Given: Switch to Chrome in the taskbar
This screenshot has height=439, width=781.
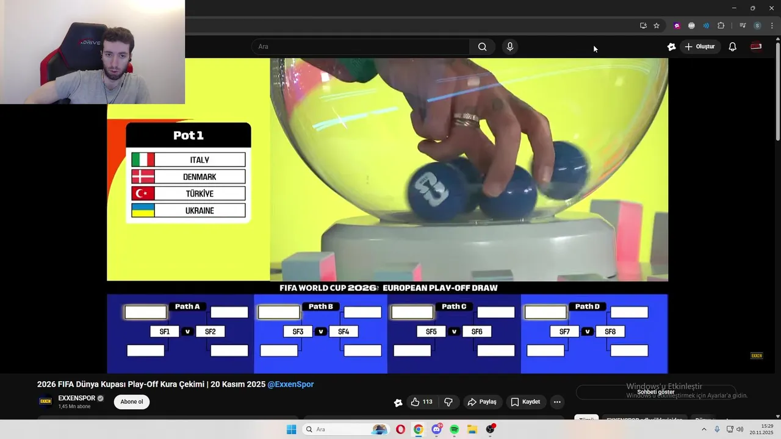Looking at the screenshot, I should [x=418, y=429].
